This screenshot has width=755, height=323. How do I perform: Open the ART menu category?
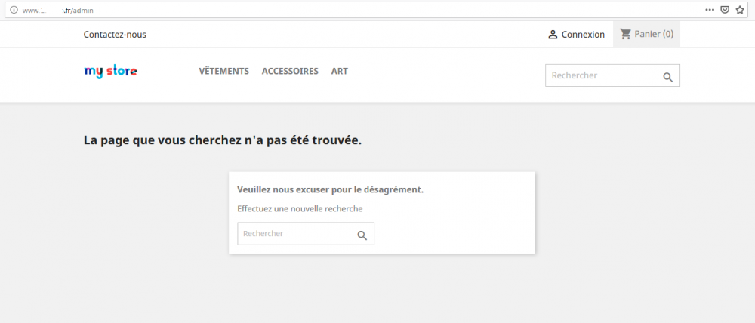pos(340,71)
